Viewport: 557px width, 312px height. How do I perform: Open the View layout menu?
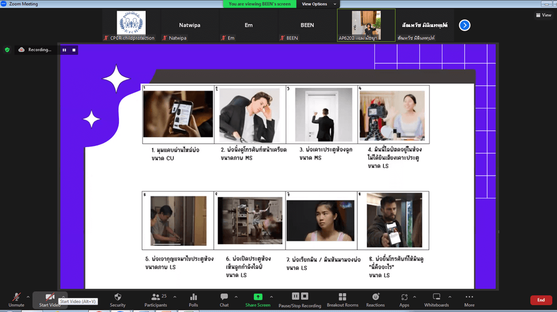coord(544,15)
